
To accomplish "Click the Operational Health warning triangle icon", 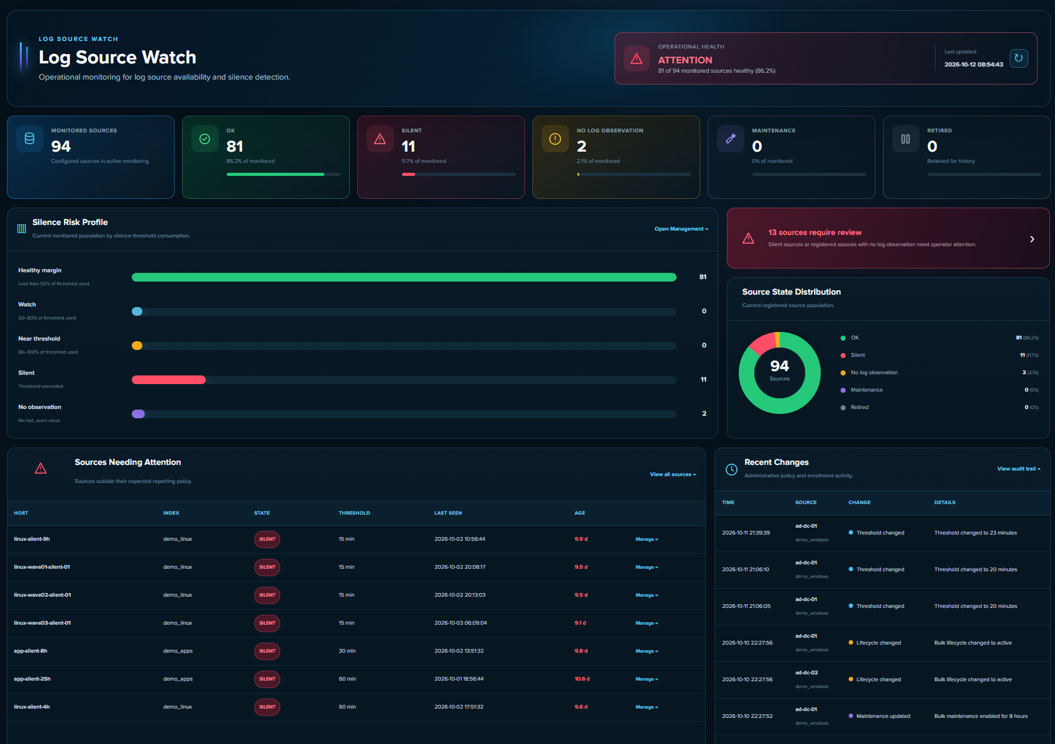I will [x=637, y=58].
